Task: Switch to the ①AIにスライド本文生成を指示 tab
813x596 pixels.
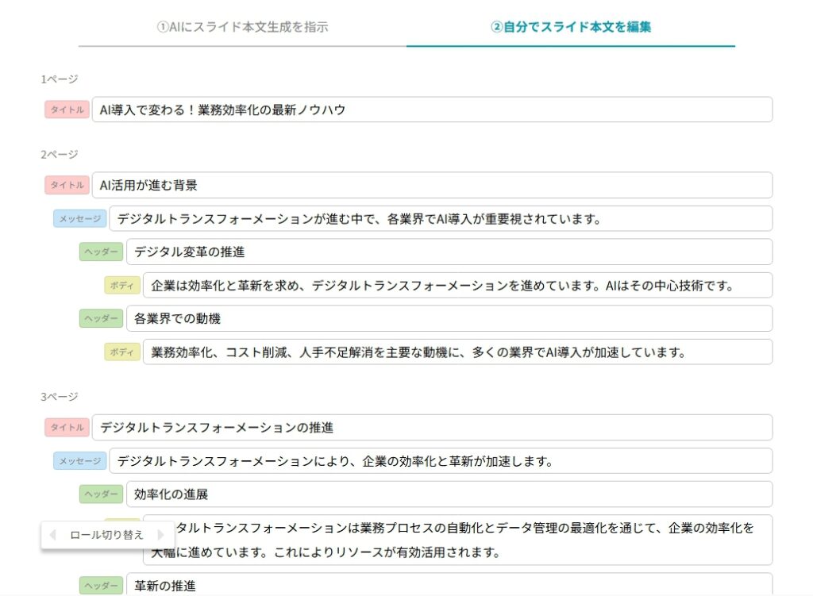Action: [x=242, y=26]
